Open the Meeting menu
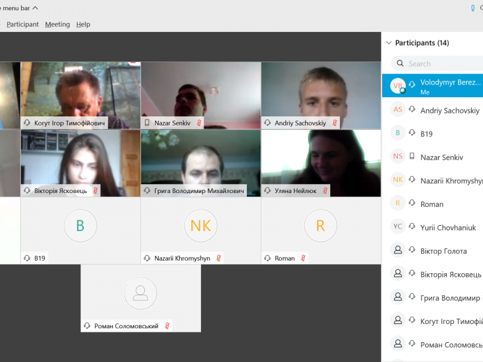483x362 pixels. click(x=57, y=24)
